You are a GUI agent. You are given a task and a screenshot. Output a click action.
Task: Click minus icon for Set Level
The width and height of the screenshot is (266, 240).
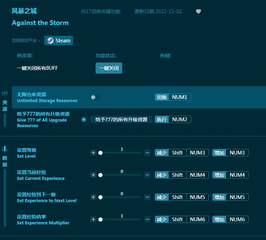point(147,153)
